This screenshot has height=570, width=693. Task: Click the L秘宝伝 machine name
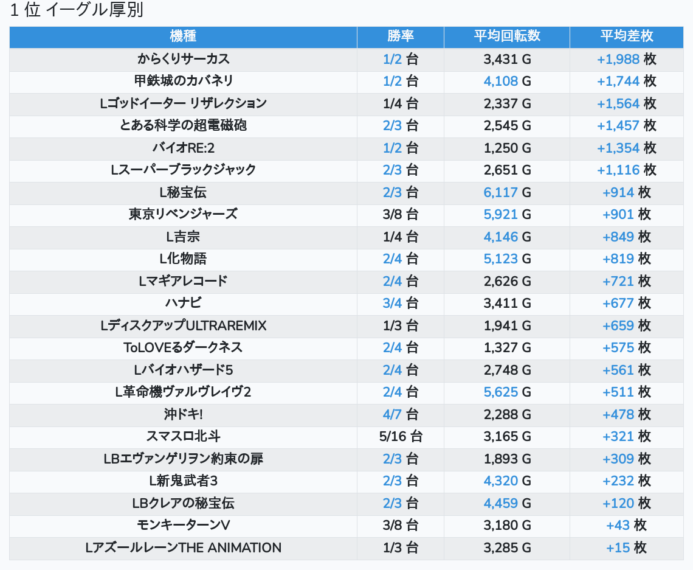point(183,192)
